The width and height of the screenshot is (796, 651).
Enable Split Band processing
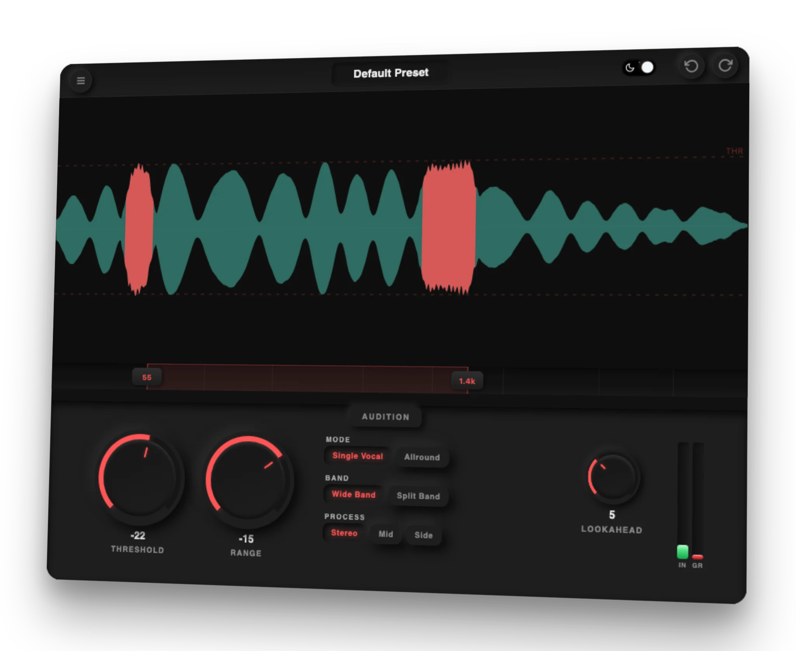418,496
